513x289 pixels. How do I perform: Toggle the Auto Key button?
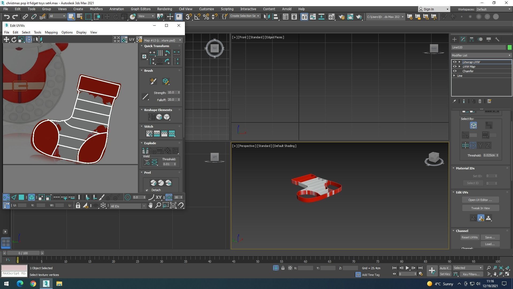445,268
